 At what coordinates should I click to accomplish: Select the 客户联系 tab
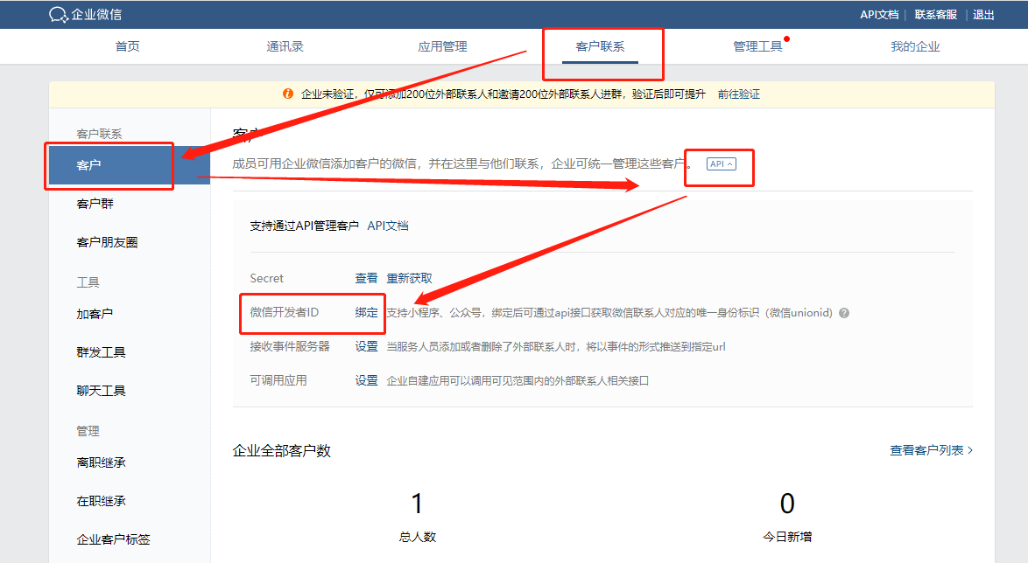coord(600,46)
